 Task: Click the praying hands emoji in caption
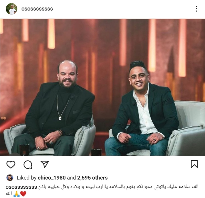[x=16, y=194]
